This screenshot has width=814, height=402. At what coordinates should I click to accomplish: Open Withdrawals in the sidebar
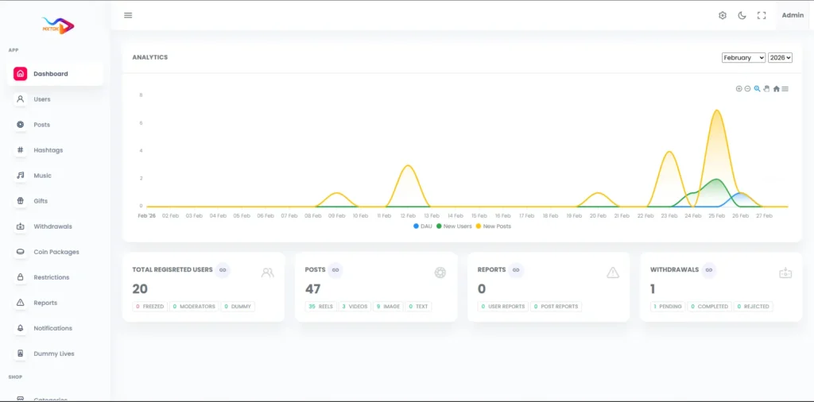[x=55, y=226]
